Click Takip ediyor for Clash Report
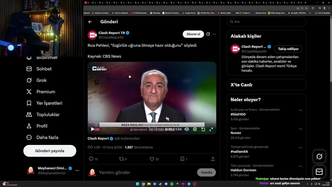332x187 pixels. [288, 49]
